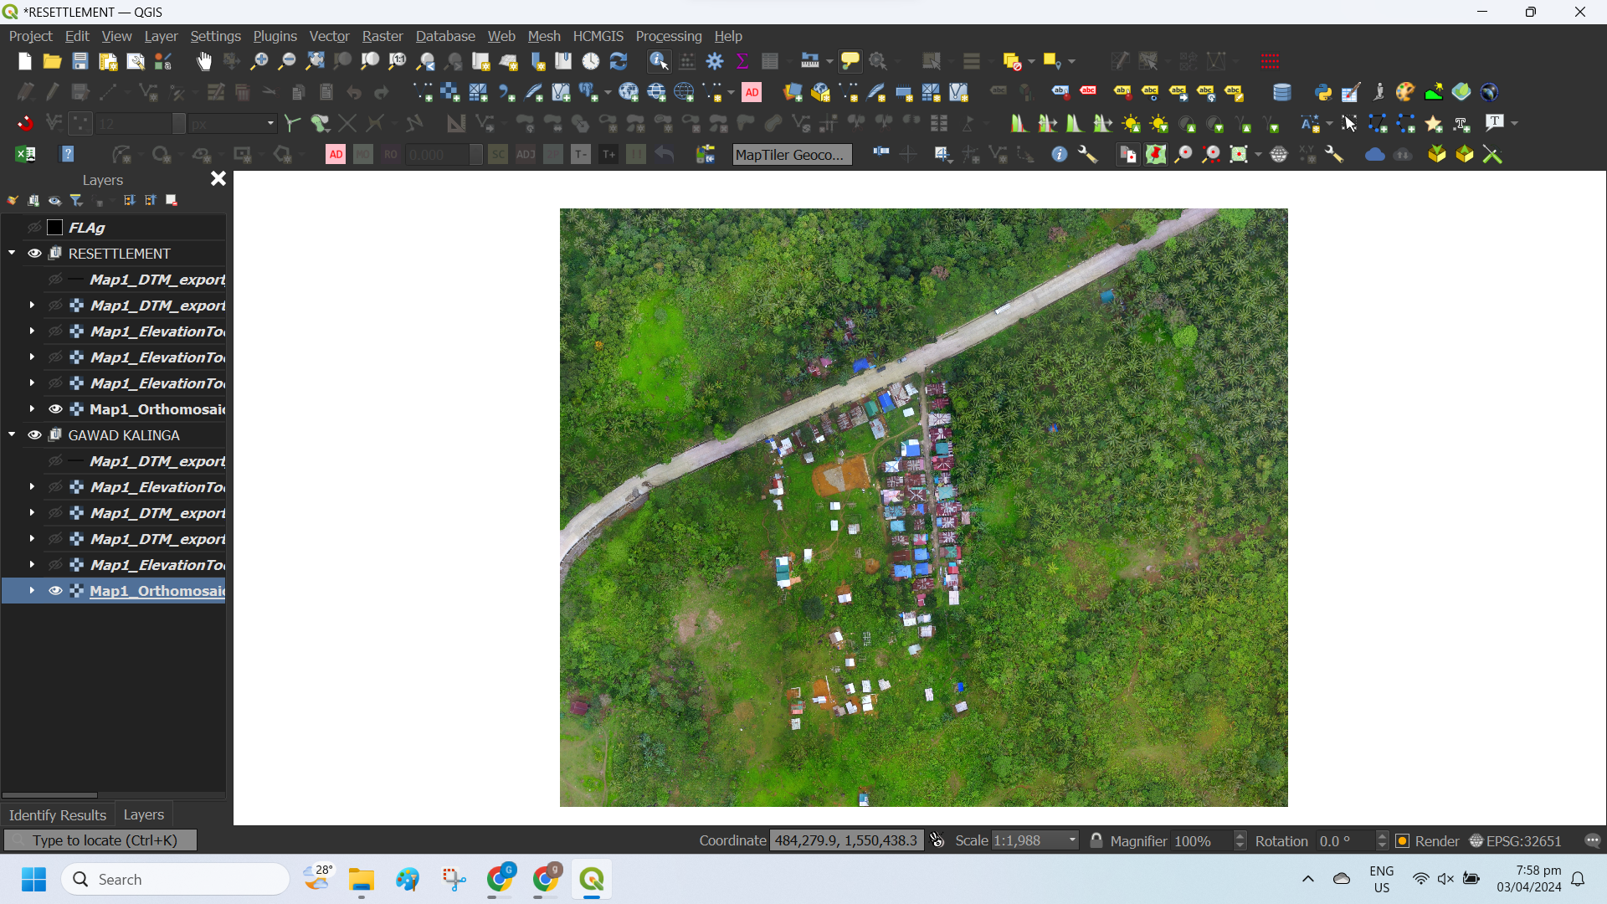Click the Zoom In magnifier tool
This screenshot has width=1607, height=904.
(259, 61)
